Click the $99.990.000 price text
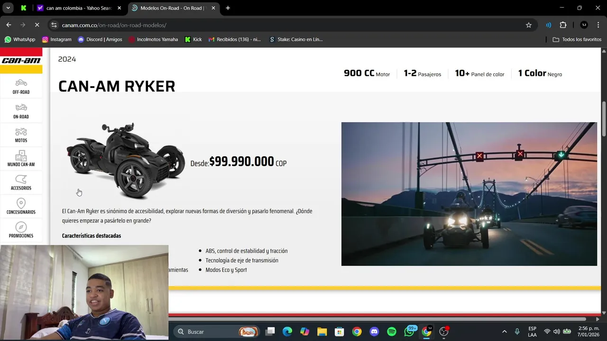607x341 pixels. pos(241,162)
